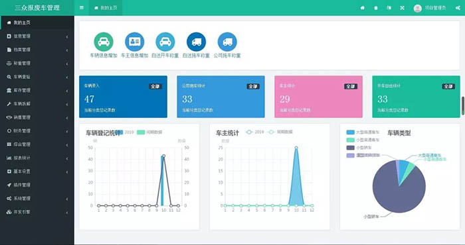The height and width of the screenshot is (245, 465).
Task: Click 全部 badge on the green card
Action: 448,86
